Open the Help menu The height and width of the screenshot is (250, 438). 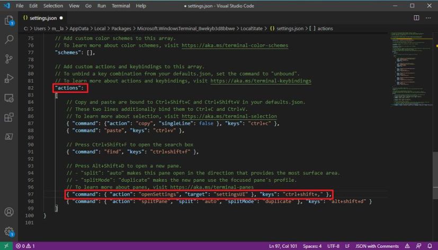click(x=141, y=6)
